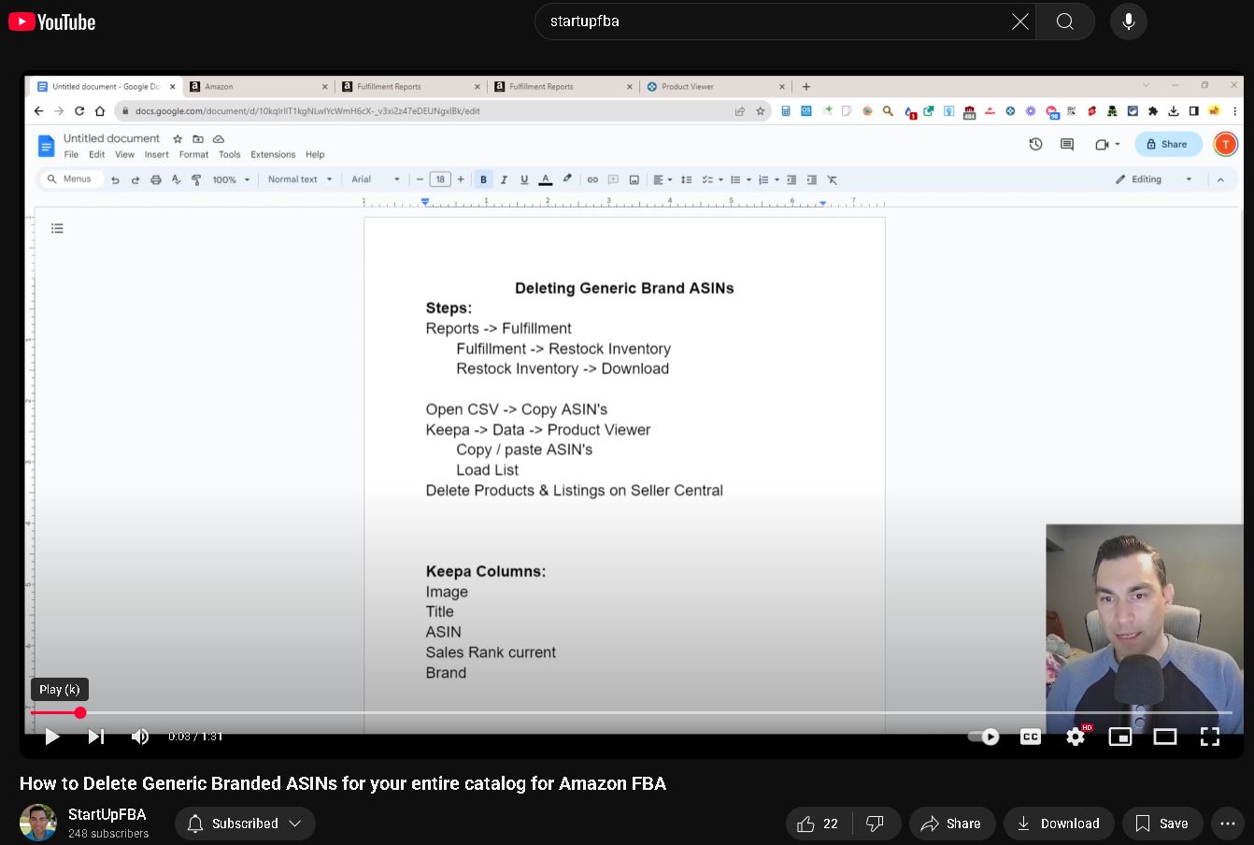The image size is (1254, 845).
Task: Open the 100% zoom dropdown
Action: tap(227, 179)
